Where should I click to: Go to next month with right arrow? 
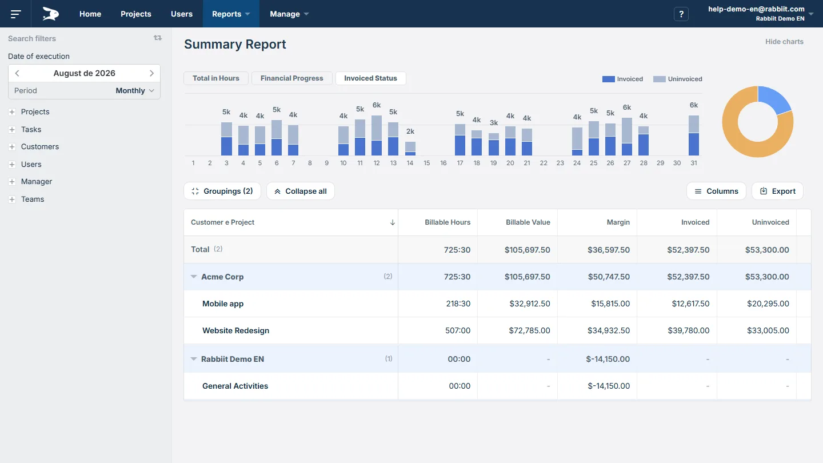pyautogui.click(x=151, y=73)
